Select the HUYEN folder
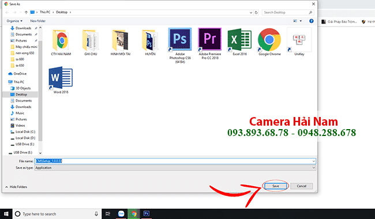 click(x=150, y=43)
